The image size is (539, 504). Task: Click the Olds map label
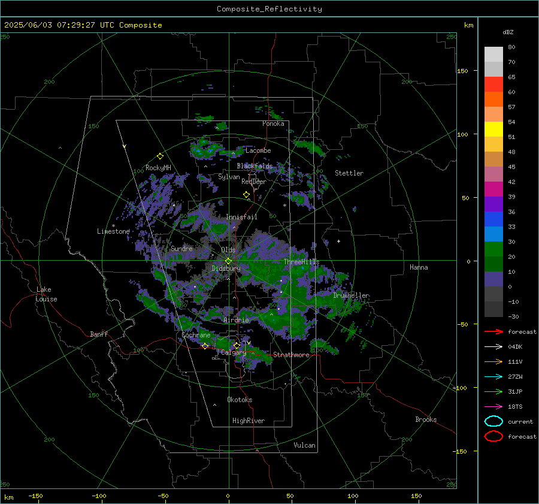(228, 250)
